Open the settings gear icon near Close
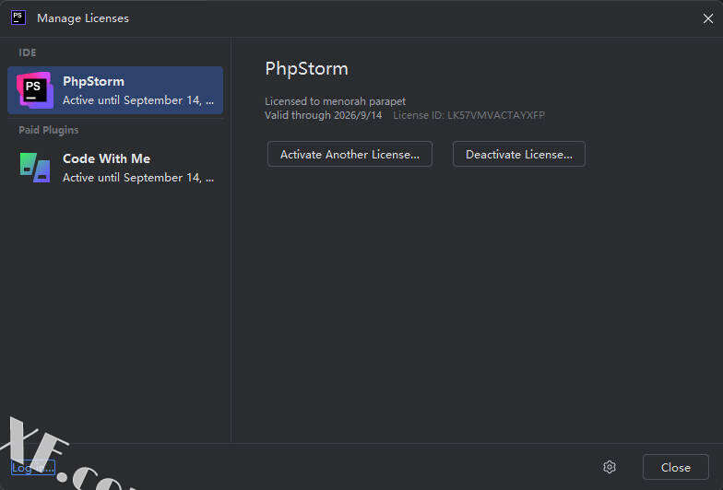 pos(609,467)
